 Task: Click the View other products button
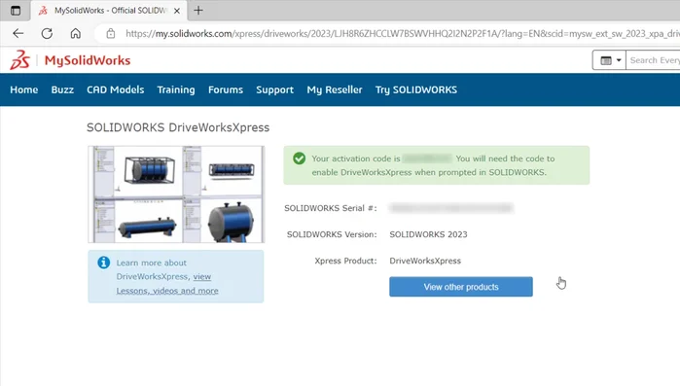click(461, 287)
